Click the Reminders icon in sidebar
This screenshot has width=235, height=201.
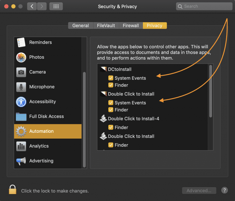[x=21, y=43]
